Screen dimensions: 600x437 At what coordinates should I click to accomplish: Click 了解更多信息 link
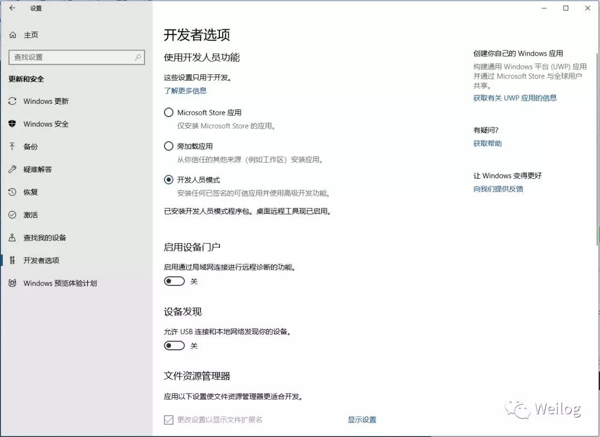pyautogui.click(x=185, y=91)
